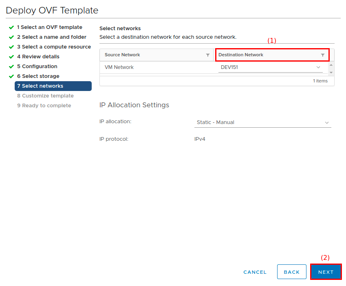Jump to step 4 Review details
346x286 pixels.
38,57
